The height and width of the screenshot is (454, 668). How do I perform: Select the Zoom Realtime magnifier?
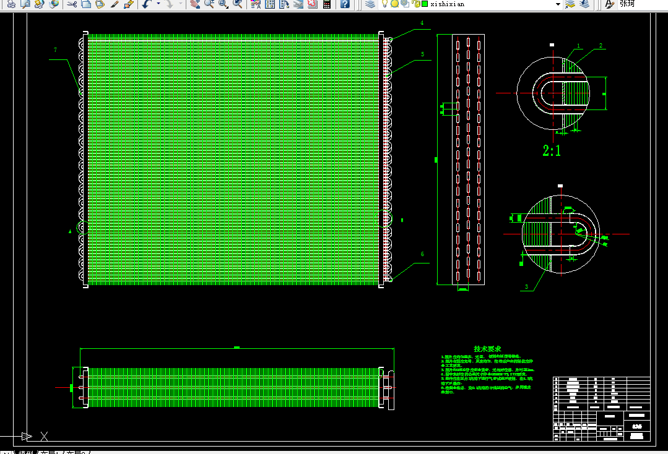coord(209,4)
